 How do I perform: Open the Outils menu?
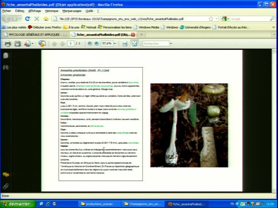(x=89, y=11)
